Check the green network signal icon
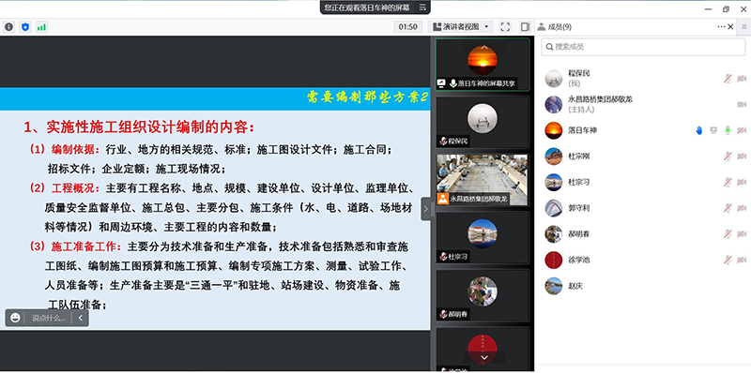 tap(41, 27)
